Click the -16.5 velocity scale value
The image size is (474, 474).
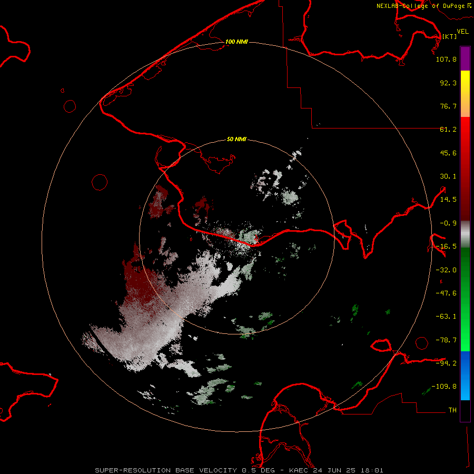tap(446, 246)
